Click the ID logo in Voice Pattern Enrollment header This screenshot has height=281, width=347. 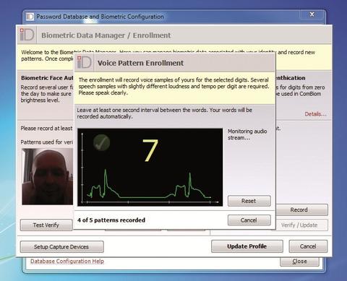click(85, 63)
